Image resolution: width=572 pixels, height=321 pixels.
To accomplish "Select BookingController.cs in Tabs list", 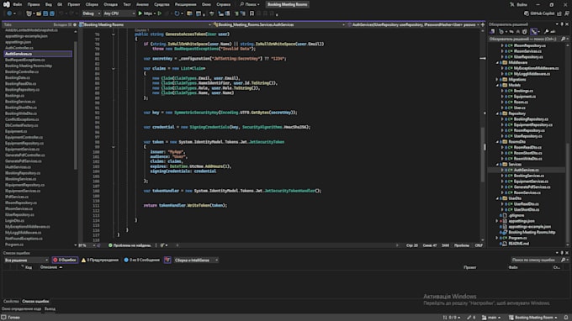I will (x=22, y=71).
